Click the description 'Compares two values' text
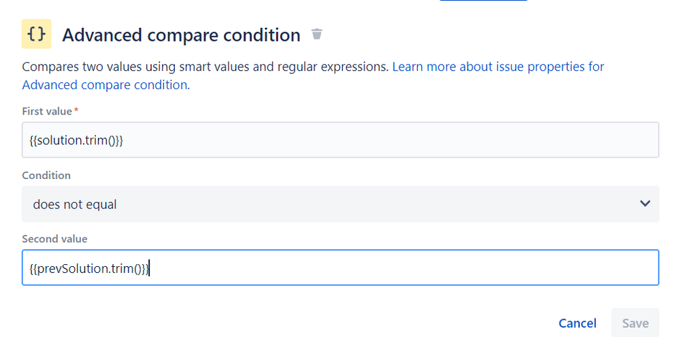Screen dimensions: 679x354 pos(82,67)
